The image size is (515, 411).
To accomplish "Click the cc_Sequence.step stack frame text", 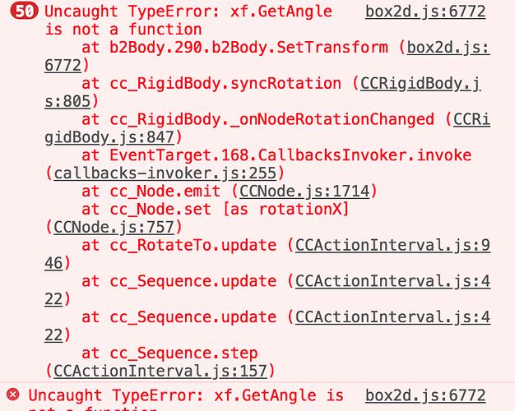I will pyautogui.click(x=170, y=353).
